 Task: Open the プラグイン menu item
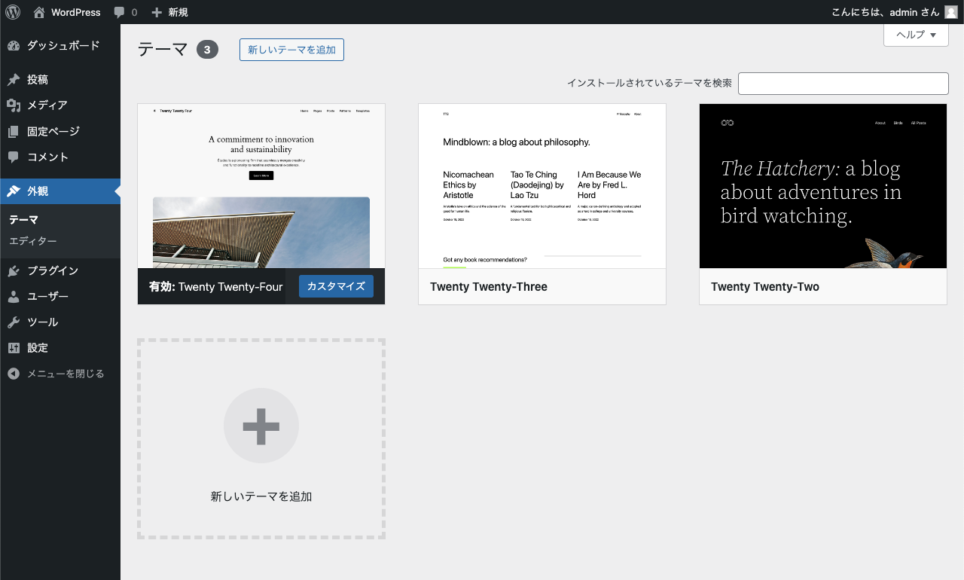pos(60,271)
